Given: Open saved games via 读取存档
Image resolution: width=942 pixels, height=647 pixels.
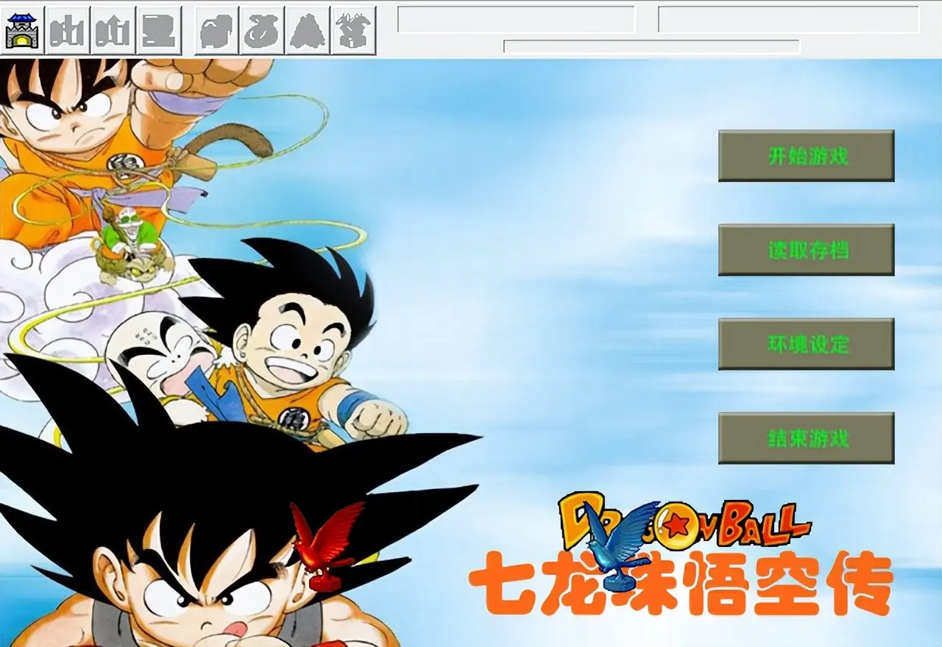Looking at the screenshot, I should [806, 250].
